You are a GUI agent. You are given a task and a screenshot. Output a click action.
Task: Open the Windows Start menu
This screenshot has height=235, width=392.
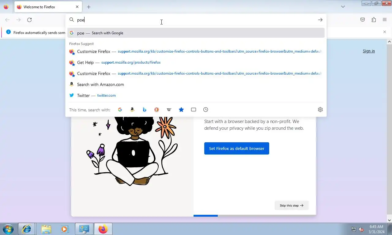pyautogui.click(x=8, y=229)
